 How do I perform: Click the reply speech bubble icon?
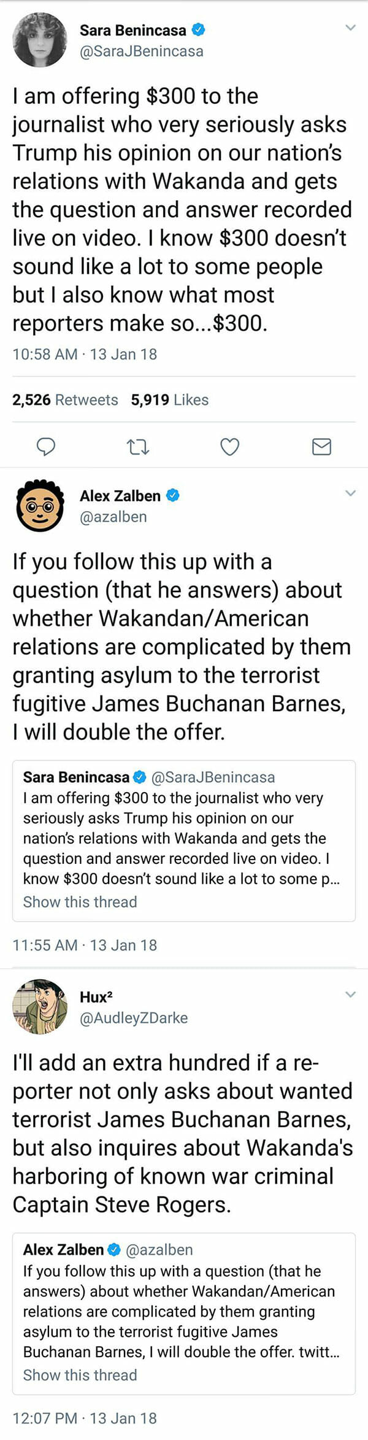(x=46, y=447)
